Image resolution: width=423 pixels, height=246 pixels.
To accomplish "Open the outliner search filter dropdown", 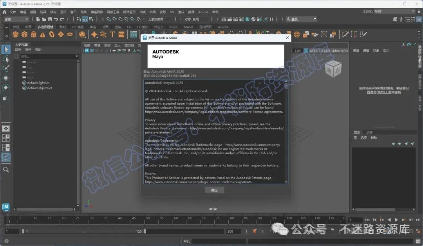I will pyautogui.click(x=77, y=57).
